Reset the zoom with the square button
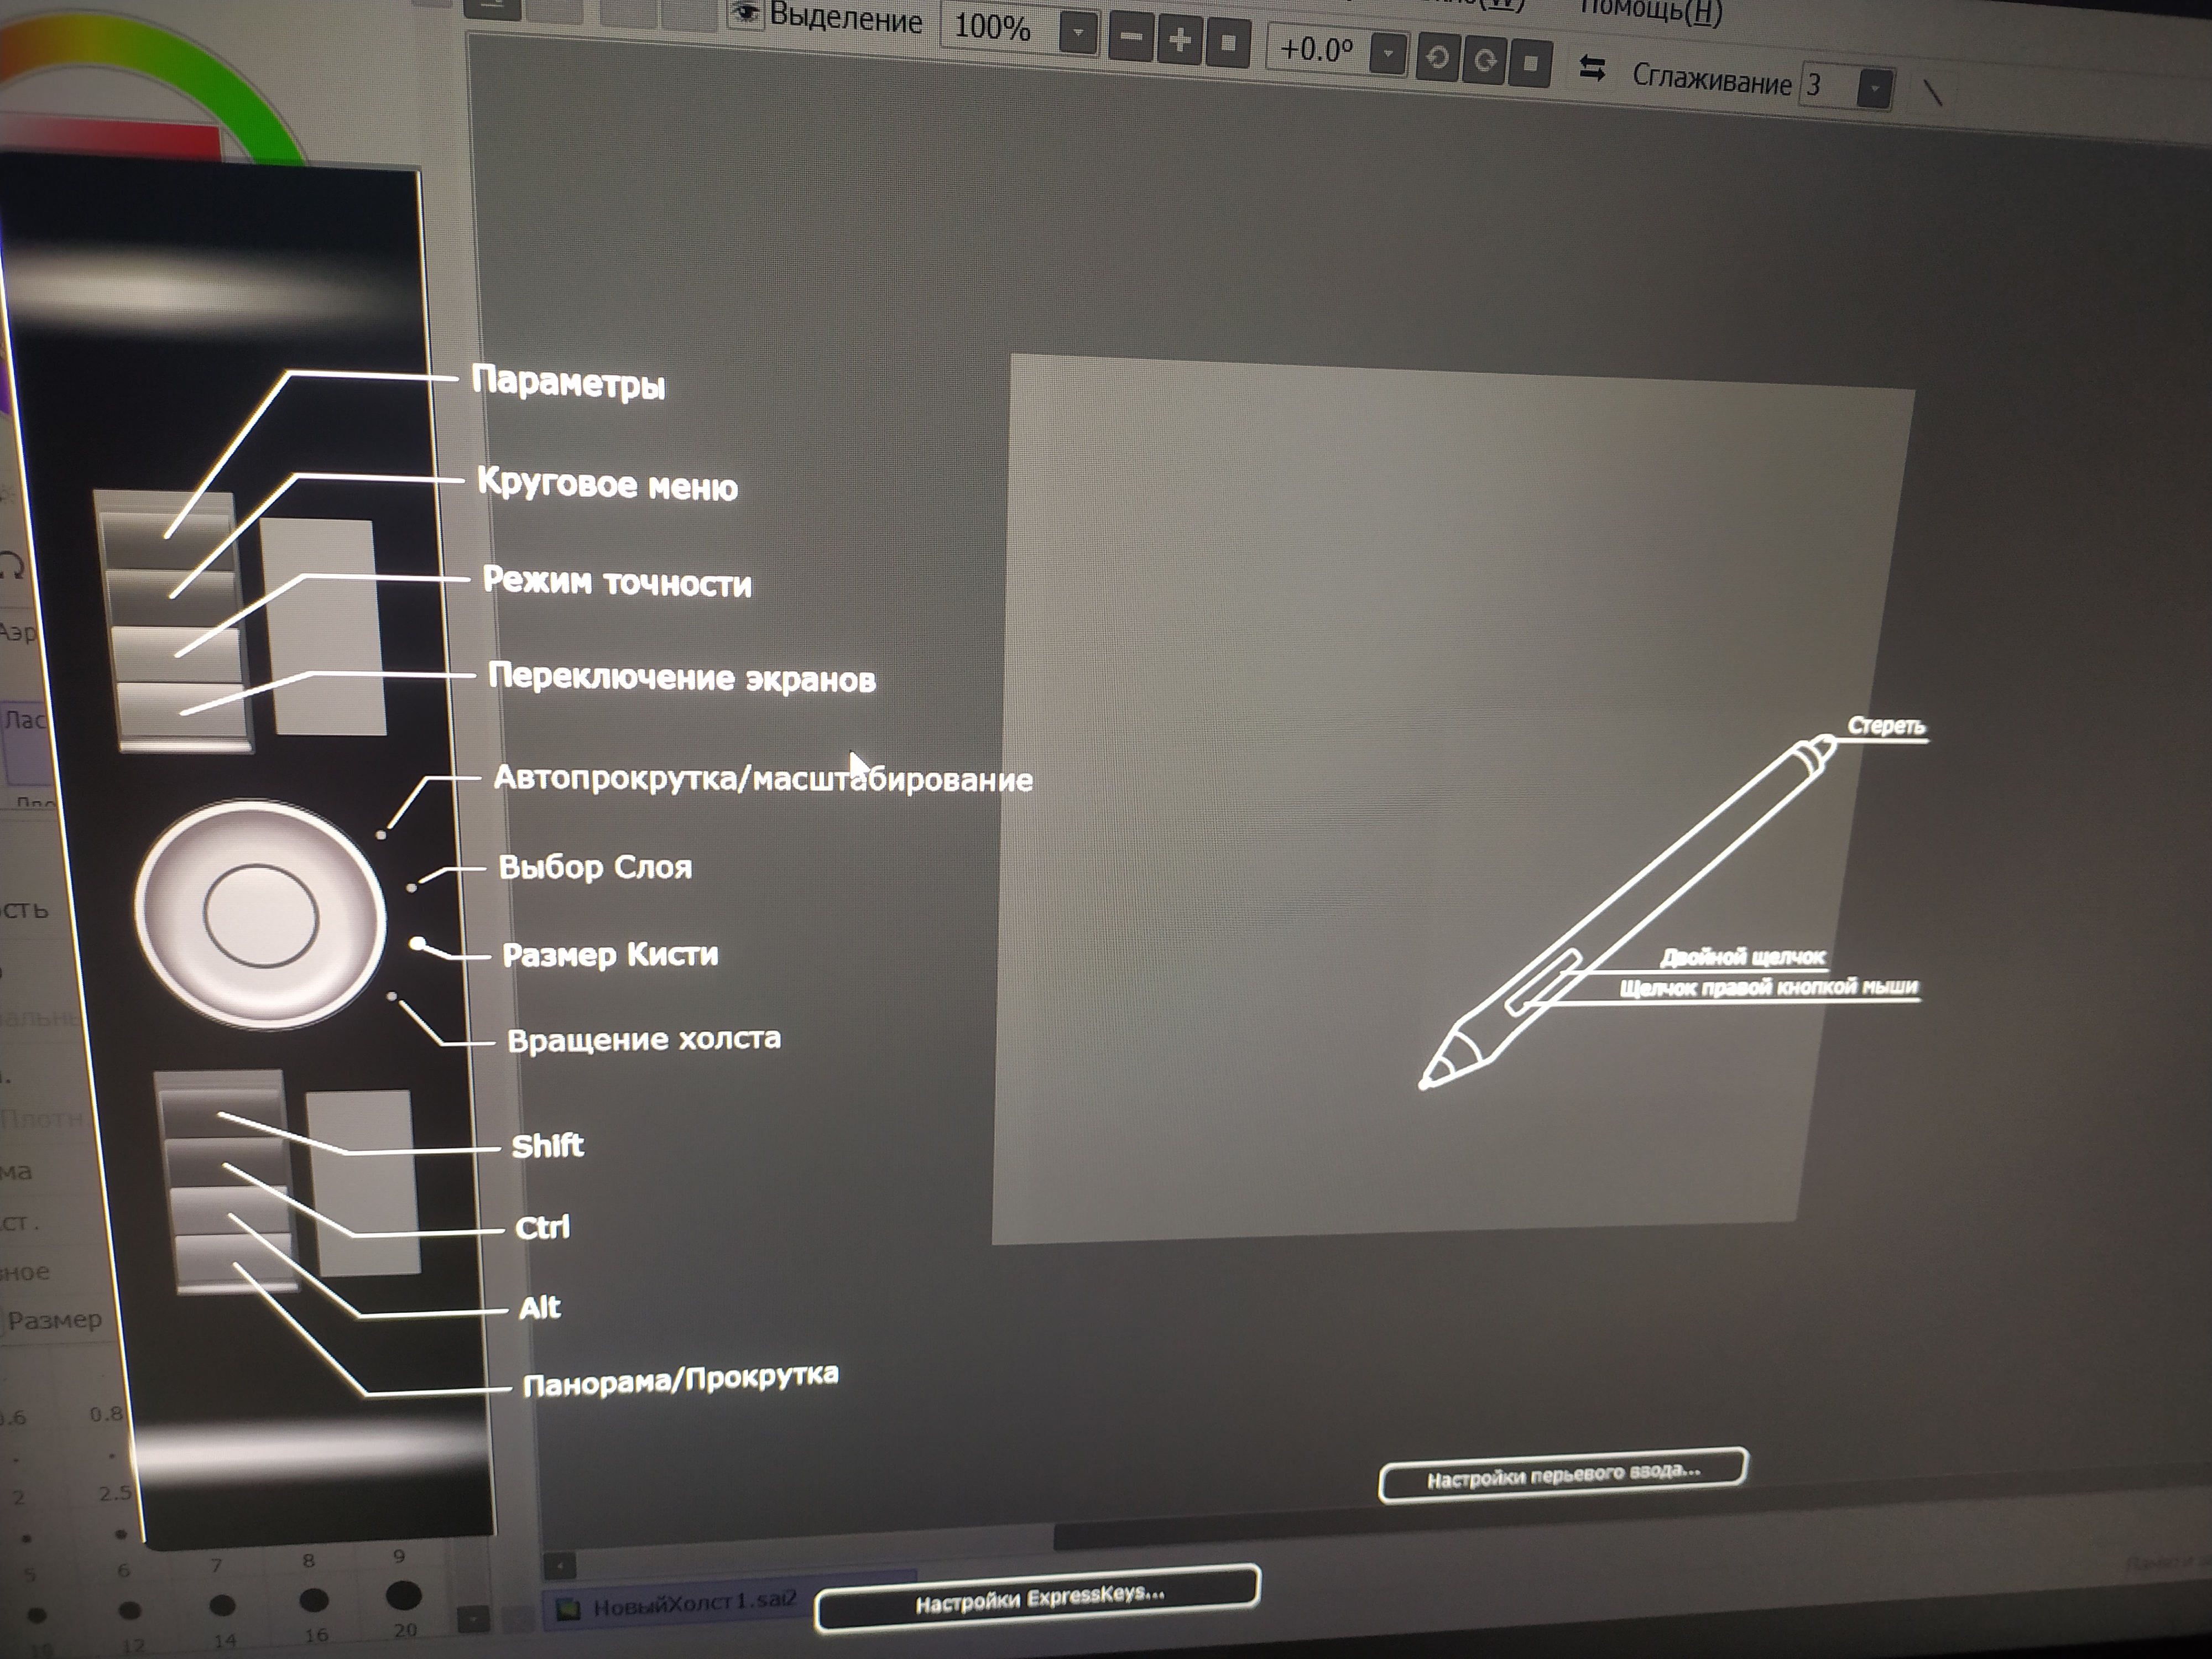 (x=1228, y=44)
